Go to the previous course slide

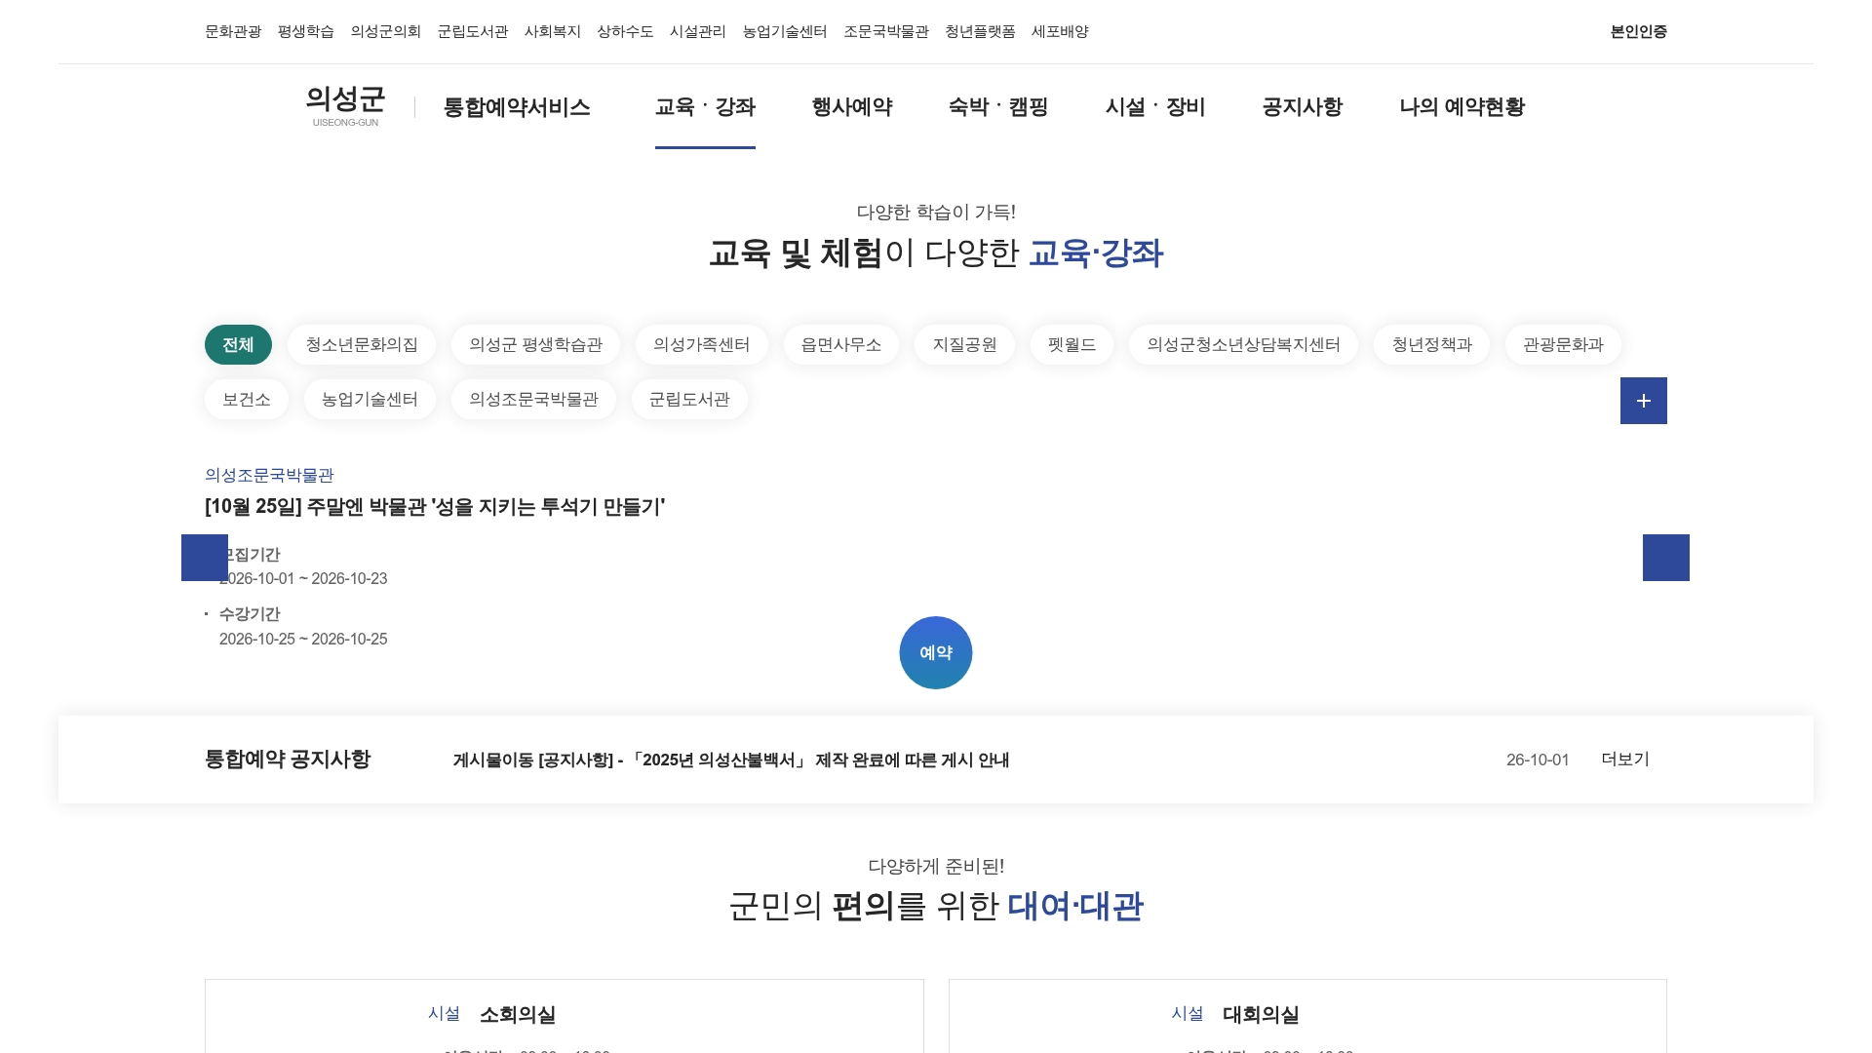[205, 558]
